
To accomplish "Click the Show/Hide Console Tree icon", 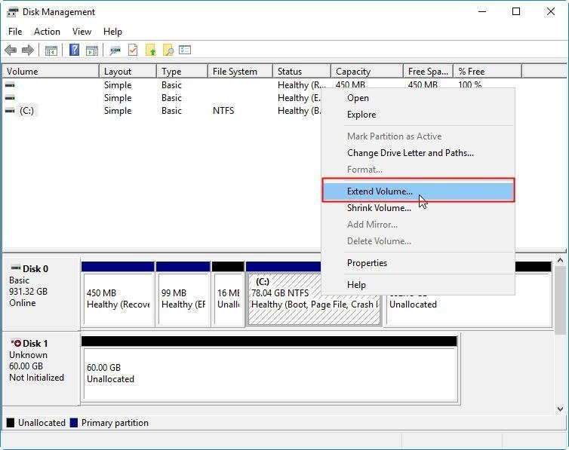I will 51,51.
